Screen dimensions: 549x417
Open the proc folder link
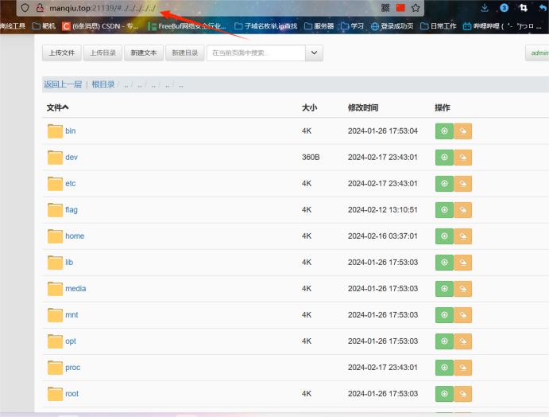tap(72, 368)
